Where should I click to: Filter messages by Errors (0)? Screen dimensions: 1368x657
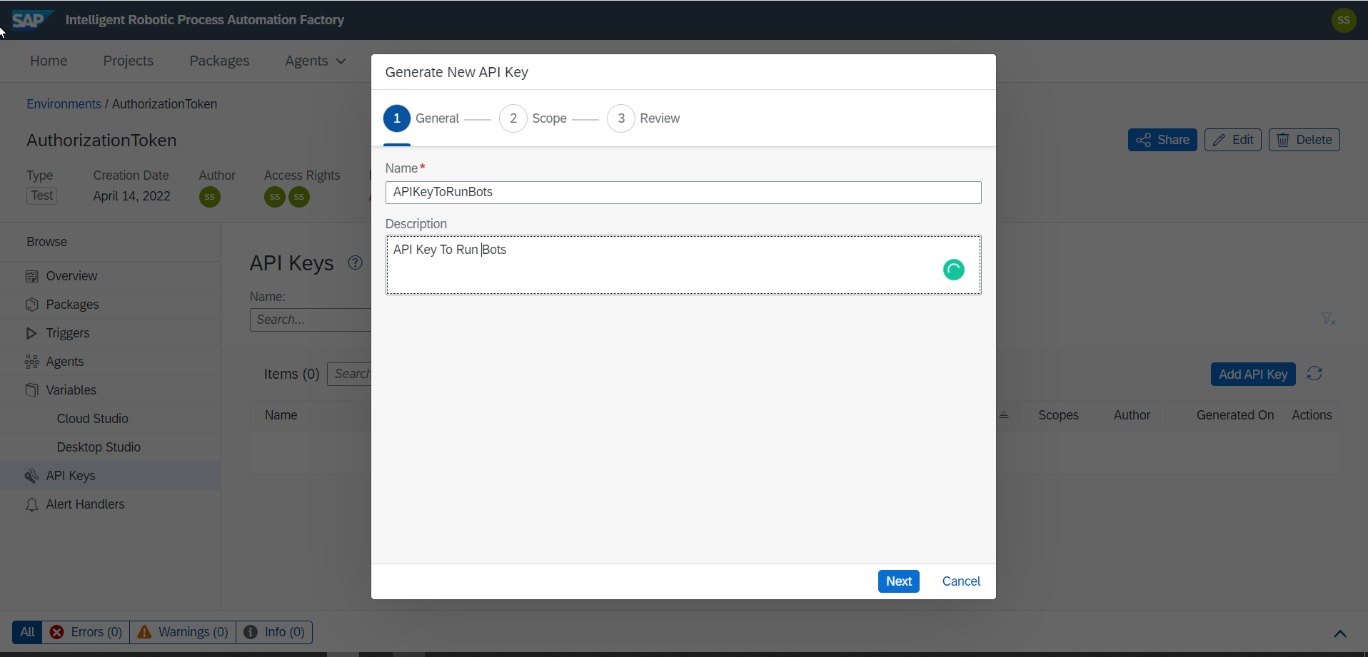[86, 632]
